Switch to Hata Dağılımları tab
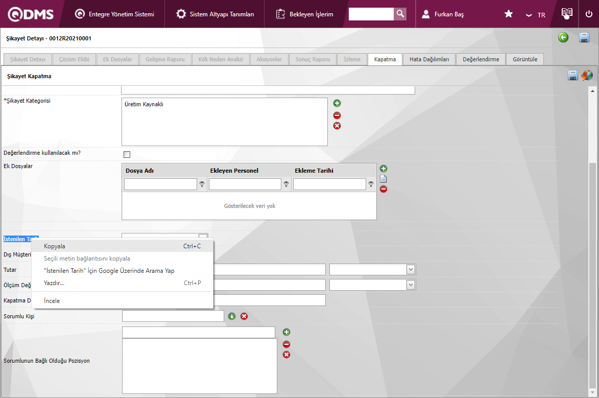 [429, 59]
